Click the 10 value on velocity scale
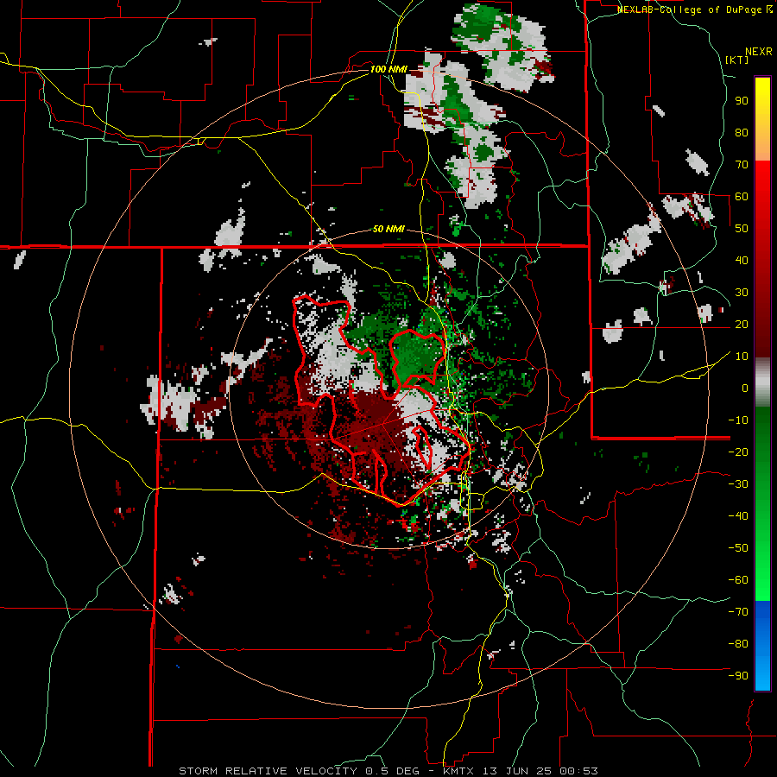 tap(742, 357)
